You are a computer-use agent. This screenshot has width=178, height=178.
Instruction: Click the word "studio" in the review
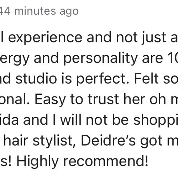click(36, 79)
